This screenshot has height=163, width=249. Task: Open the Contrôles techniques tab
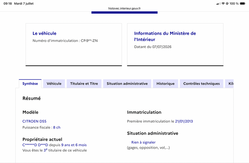[201, 84]
